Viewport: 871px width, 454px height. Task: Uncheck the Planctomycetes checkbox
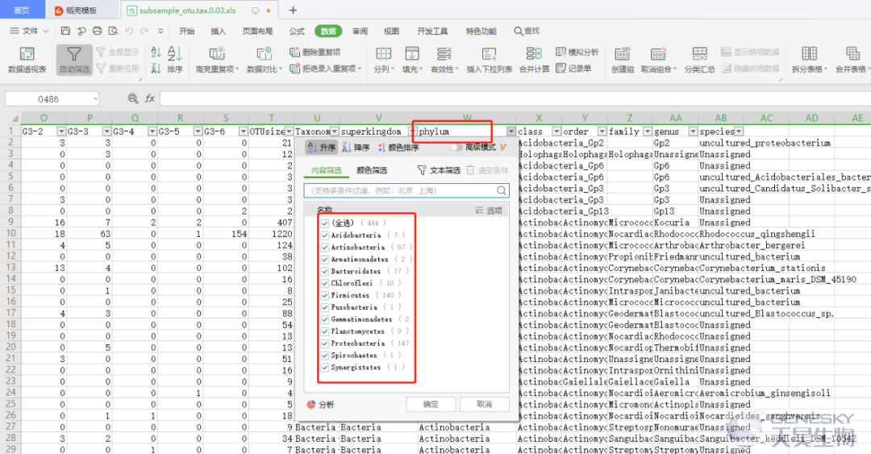point(325,331)
